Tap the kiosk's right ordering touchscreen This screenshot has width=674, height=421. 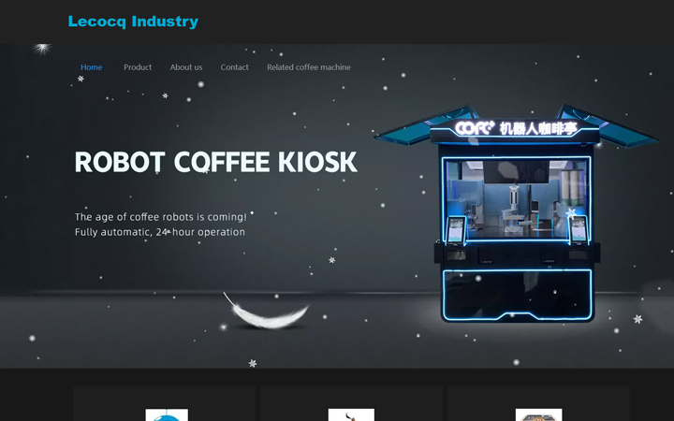[x=579, y=228]
